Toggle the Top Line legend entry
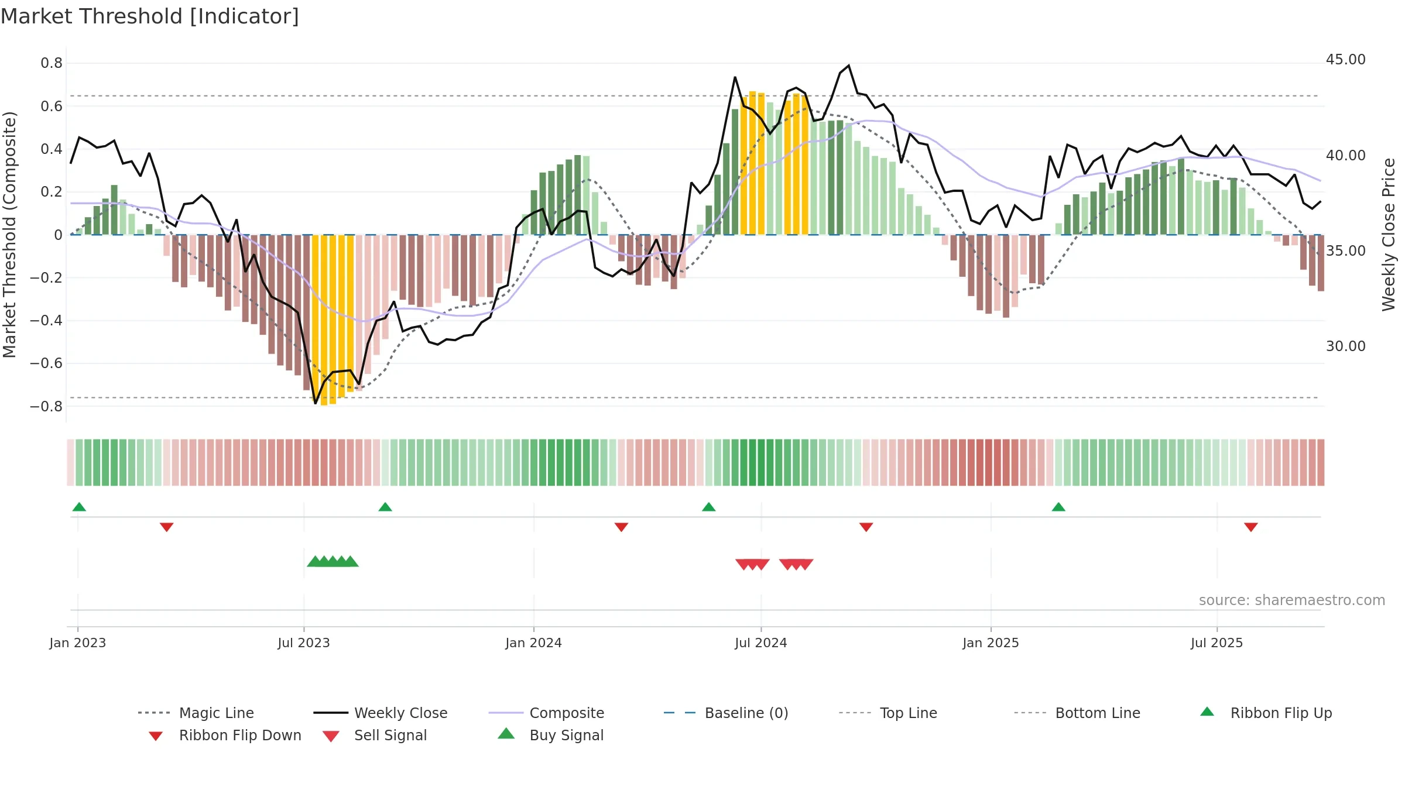The width and height of the screenshot is (1405, 790). pyautogui.click(x=888, y=713)
